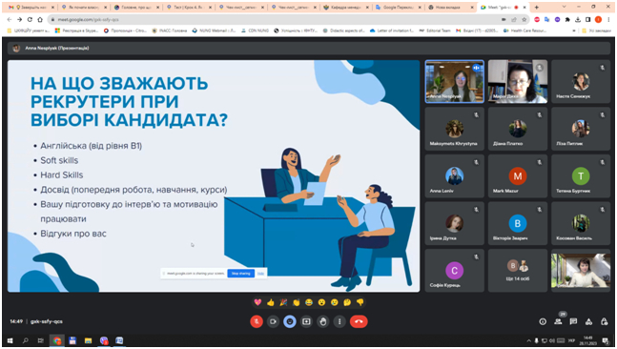Open the Activities shapes icon
617x349 pixels.
click(588, 321)
